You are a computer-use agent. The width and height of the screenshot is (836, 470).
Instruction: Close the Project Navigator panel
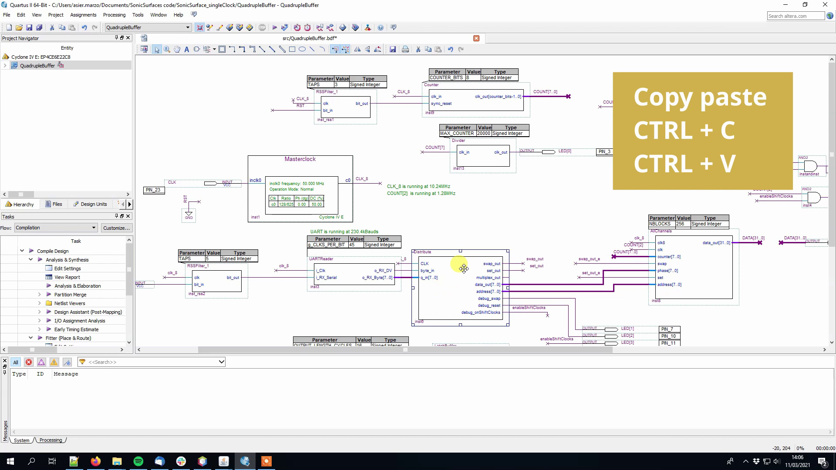(x=128, y=38)
